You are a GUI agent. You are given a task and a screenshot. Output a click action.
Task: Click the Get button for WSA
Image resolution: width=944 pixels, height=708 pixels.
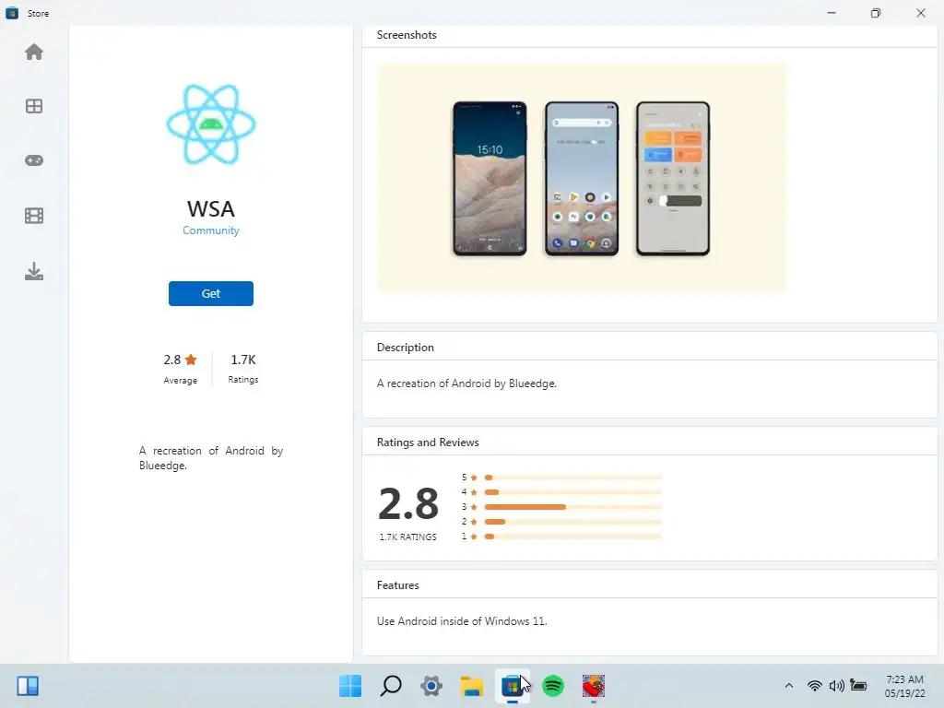point(211,293)
